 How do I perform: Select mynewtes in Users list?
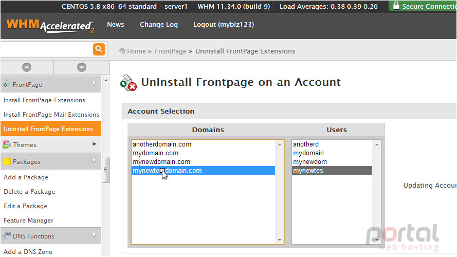[332, 171]
